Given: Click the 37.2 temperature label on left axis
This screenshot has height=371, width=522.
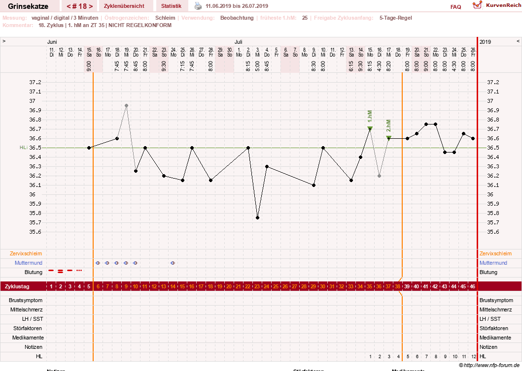Looking at the screenshot, I should coord(35,83).
